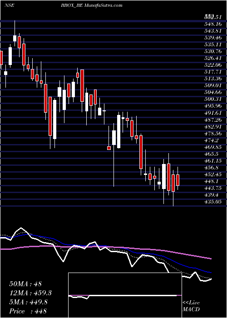Image resolution: width=227 pixels, height=318 pixels.
Task: Click the 517.71 price axis label
Action: (213, 72)
